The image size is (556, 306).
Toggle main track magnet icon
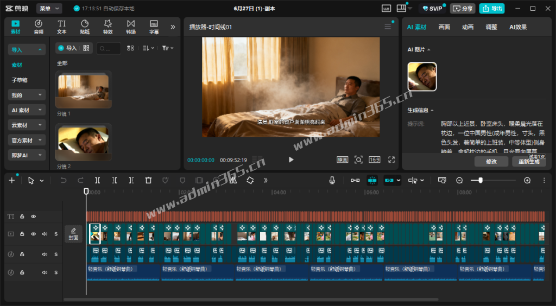tap(355, 180)
